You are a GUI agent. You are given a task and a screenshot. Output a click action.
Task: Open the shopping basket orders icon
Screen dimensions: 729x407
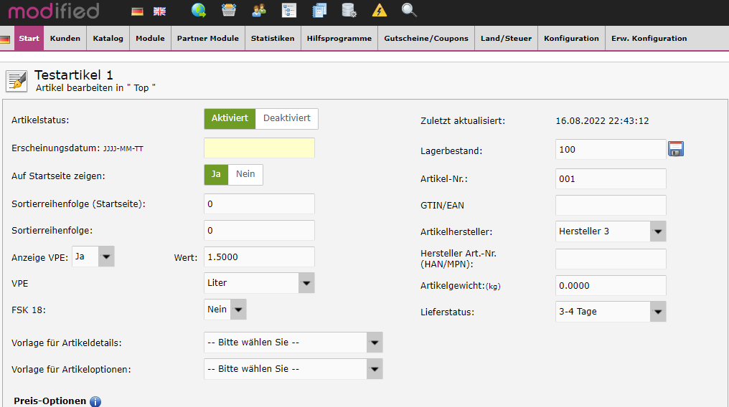click(x=229, y=10)
